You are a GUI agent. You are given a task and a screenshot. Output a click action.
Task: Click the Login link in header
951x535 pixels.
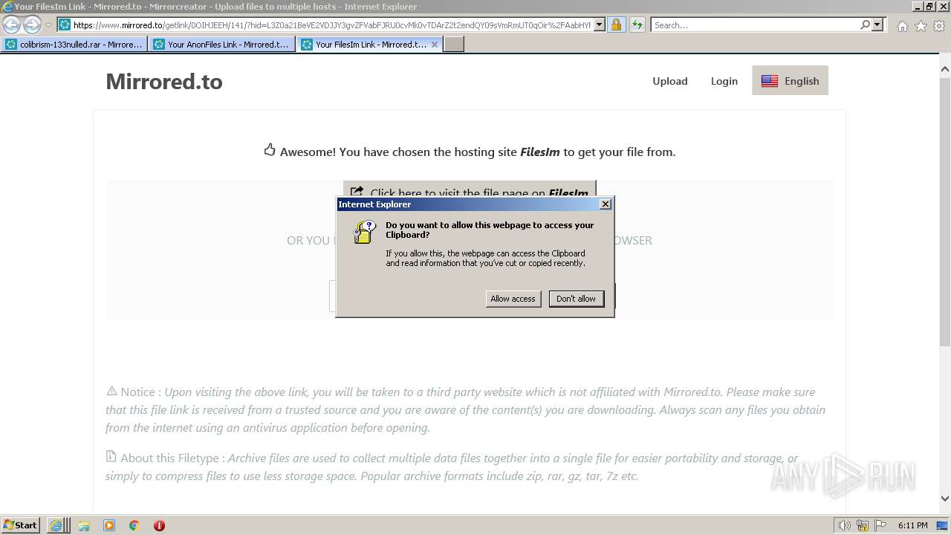coord(724,81)
